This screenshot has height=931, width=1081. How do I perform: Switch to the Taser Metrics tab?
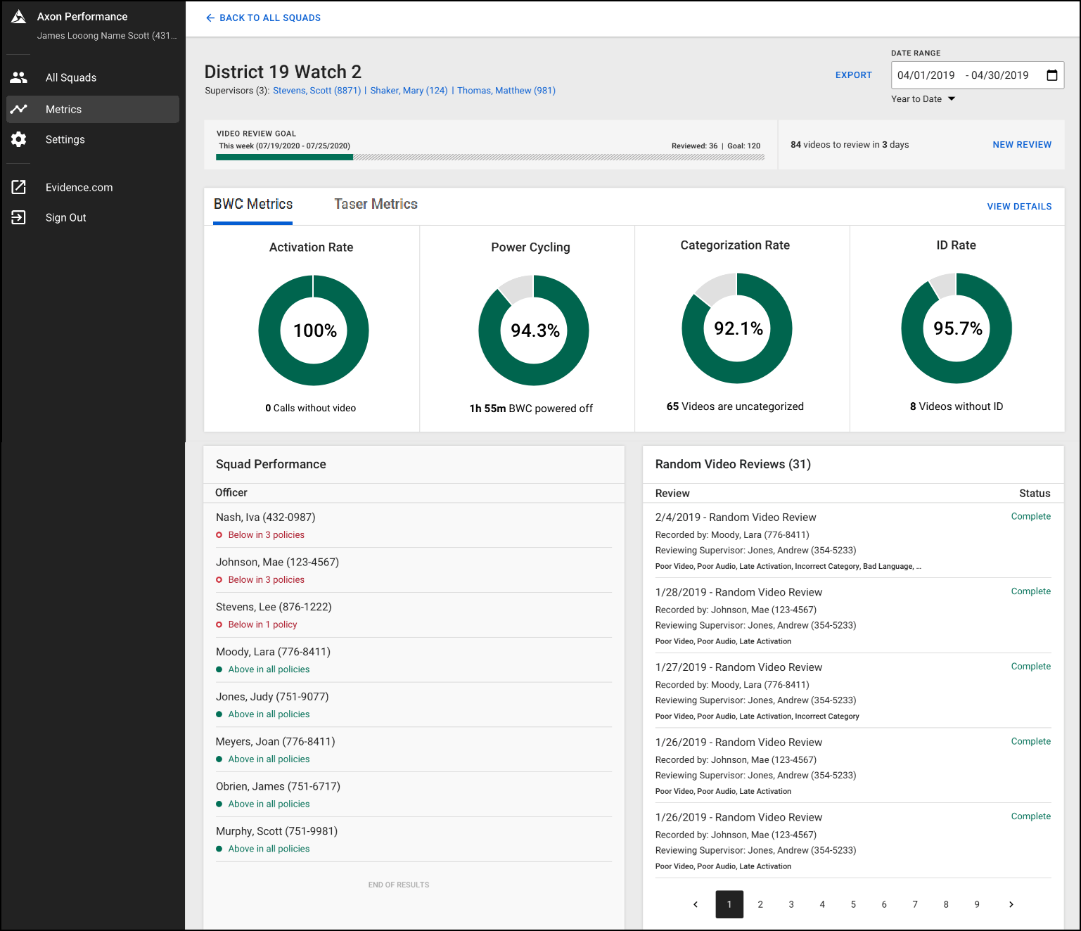pyautogui.click(x=376, y=204)
